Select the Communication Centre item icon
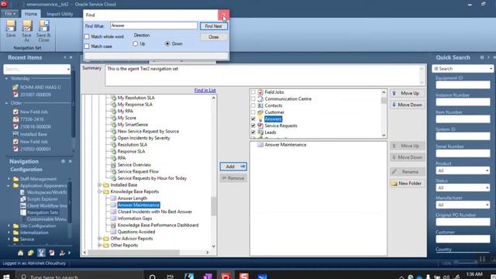Viewport: 496px width, 279px height. [260, 98]
